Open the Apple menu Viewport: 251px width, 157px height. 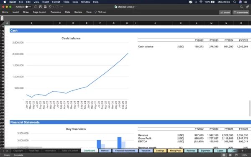(x=5, y=2)
